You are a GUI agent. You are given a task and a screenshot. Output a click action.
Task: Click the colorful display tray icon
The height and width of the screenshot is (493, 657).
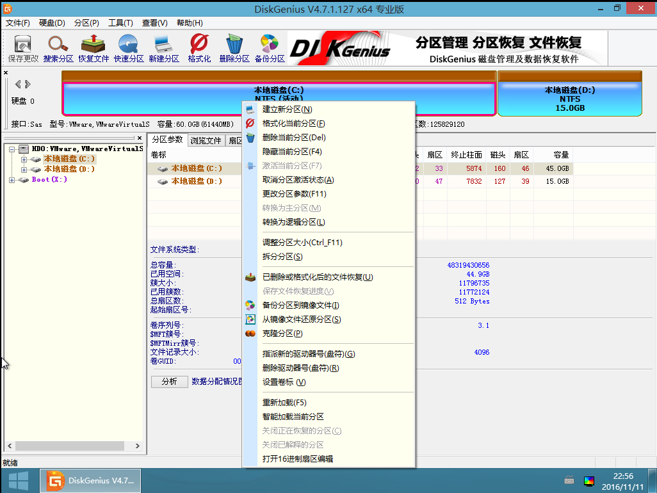click(x=589, y=481)
